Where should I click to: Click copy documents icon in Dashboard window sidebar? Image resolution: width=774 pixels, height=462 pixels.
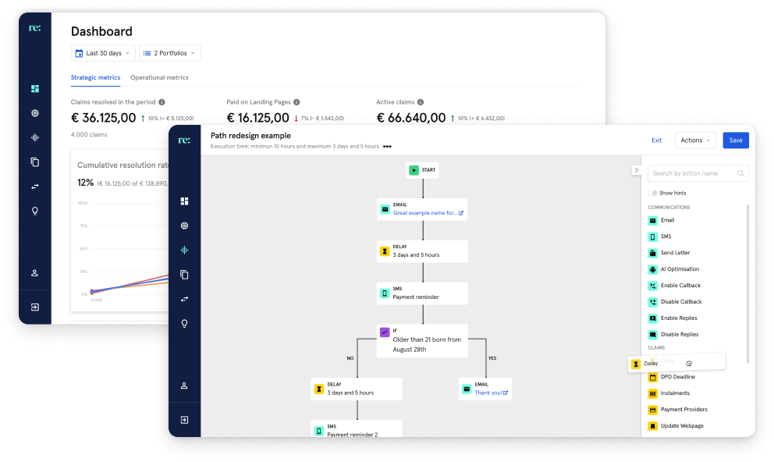(x=35, y=162)
